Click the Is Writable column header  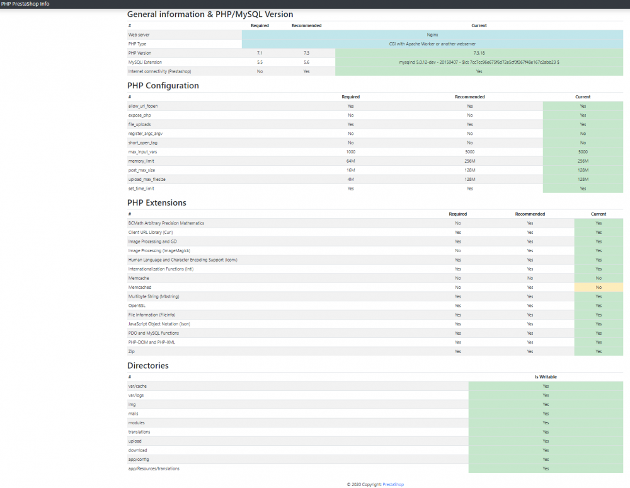(546, 377)
